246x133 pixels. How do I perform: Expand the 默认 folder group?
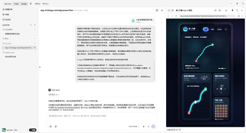click(x=6, y=39)
